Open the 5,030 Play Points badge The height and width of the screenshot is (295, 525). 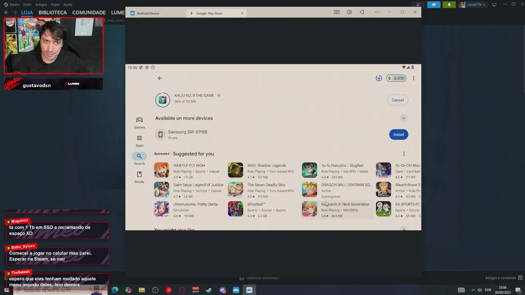pos(396,78)
